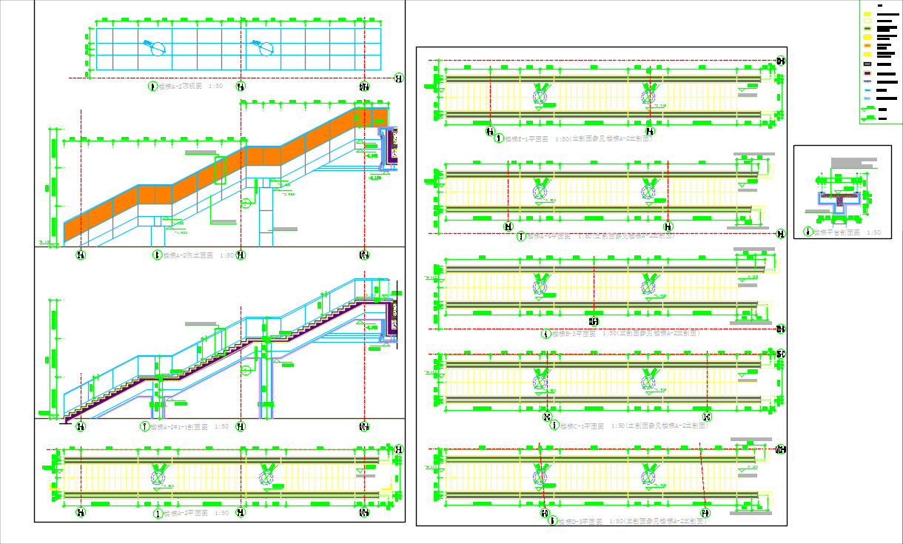The image size is (903, 544).
Task: Select numbered circle beside 楼梯A-2平面图 title
Action: pos(157,513)
